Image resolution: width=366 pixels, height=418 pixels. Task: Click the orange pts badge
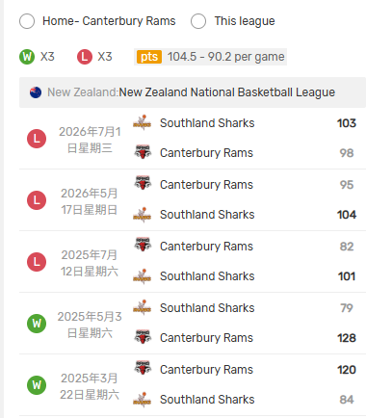click(x=149, y=57)
